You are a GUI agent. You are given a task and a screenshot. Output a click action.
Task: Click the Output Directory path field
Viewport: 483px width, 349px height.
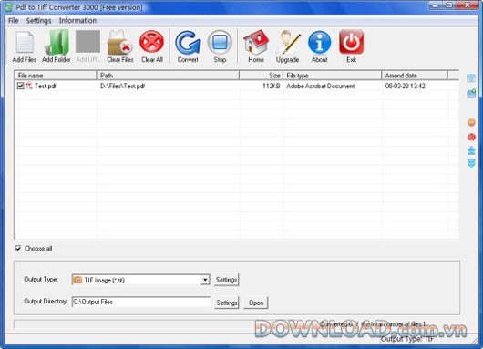pyautogui.click(x=140, y=302)
